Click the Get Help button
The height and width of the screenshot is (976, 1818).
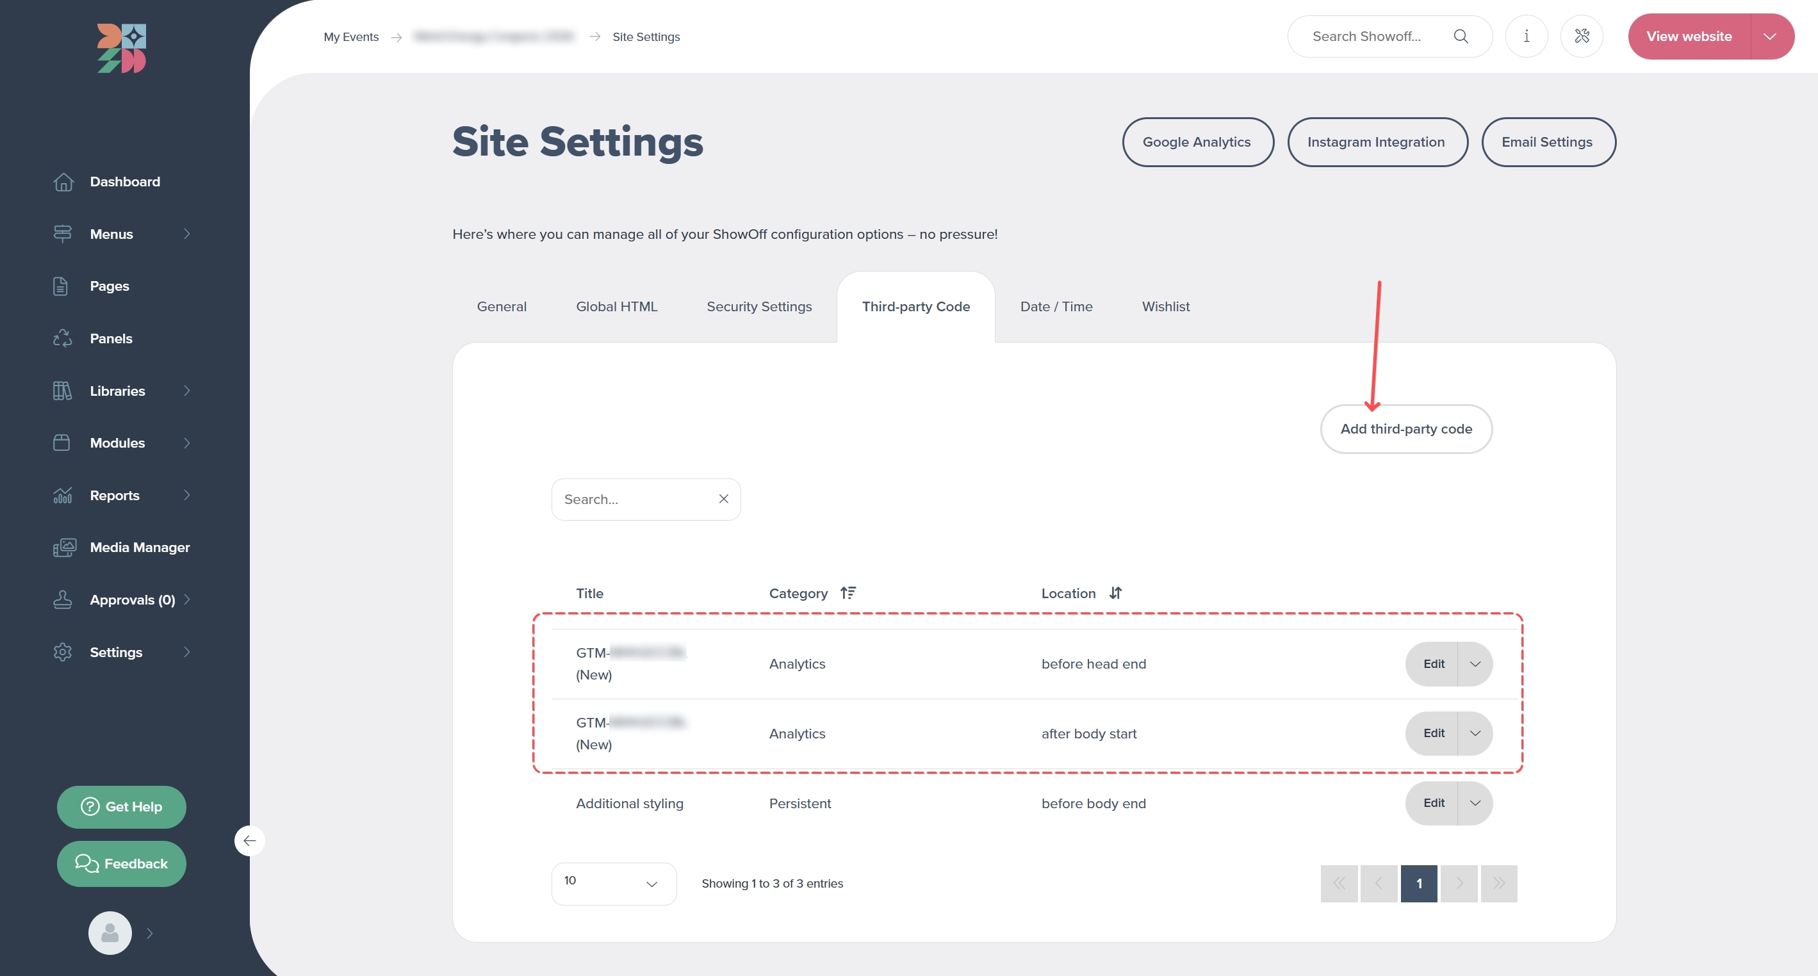(x=121, y=807)
